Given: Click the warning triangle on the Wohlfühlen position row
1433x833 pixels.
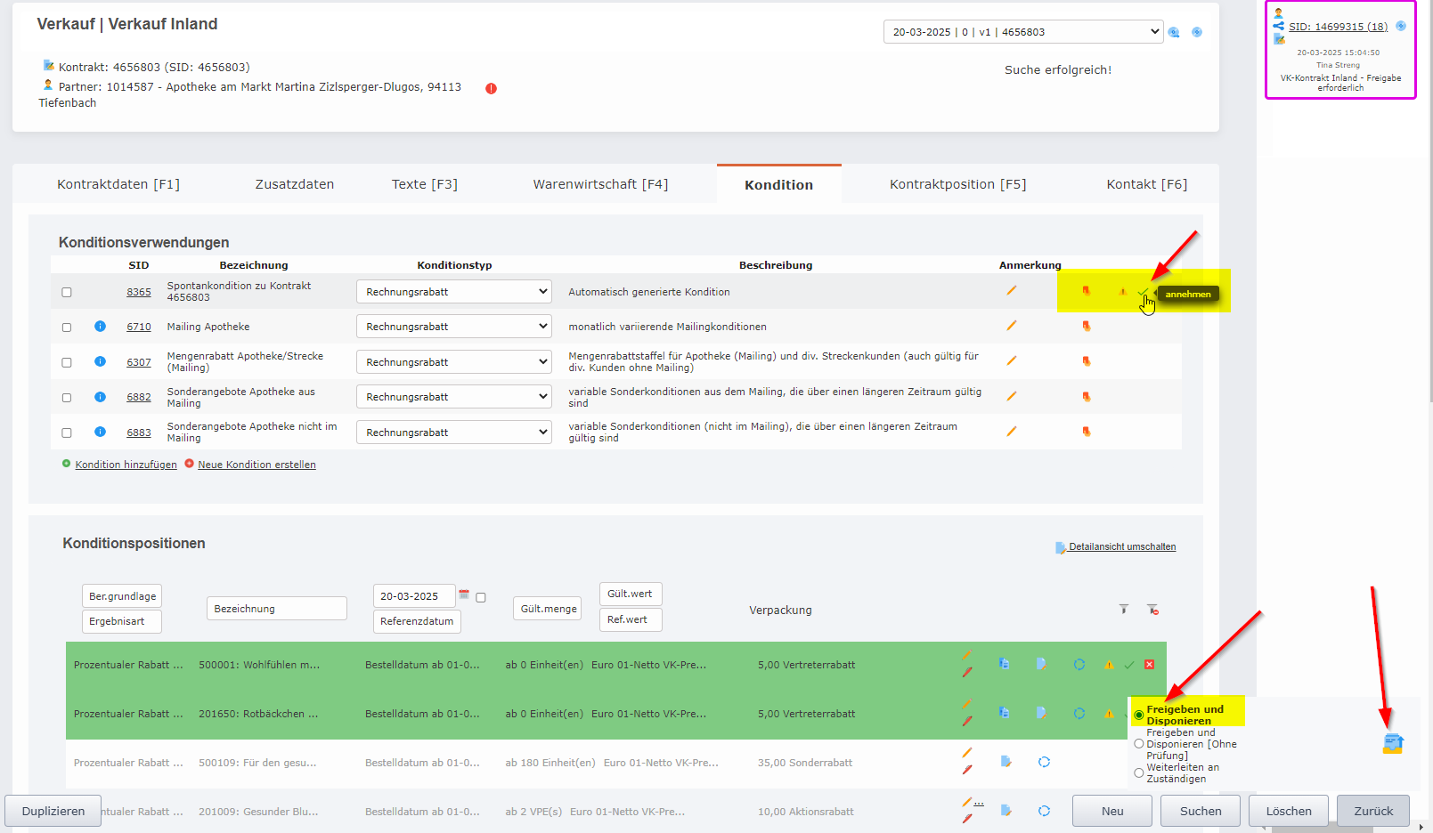Looking at the screenshot, I should click(x=1109, y=664).
